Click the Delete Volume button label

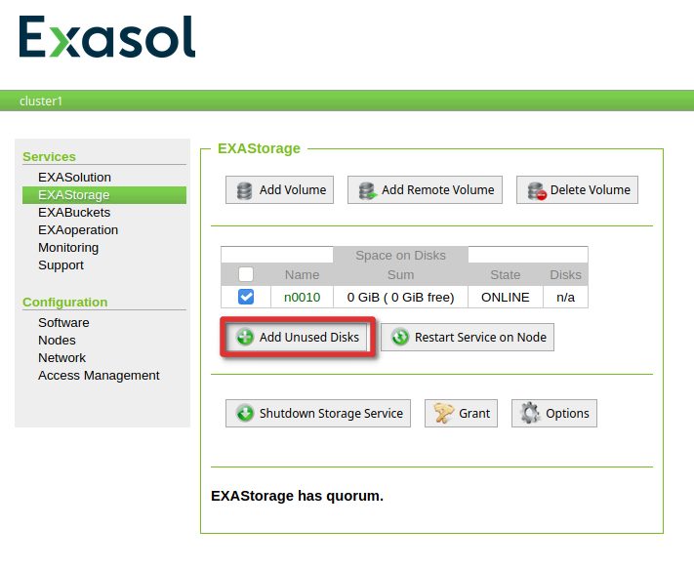(590, 189)
